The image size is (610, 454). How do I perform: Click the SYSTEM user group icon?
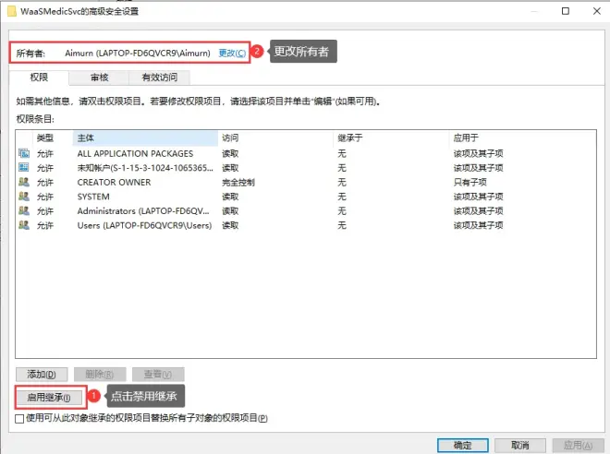pos(24,197)
